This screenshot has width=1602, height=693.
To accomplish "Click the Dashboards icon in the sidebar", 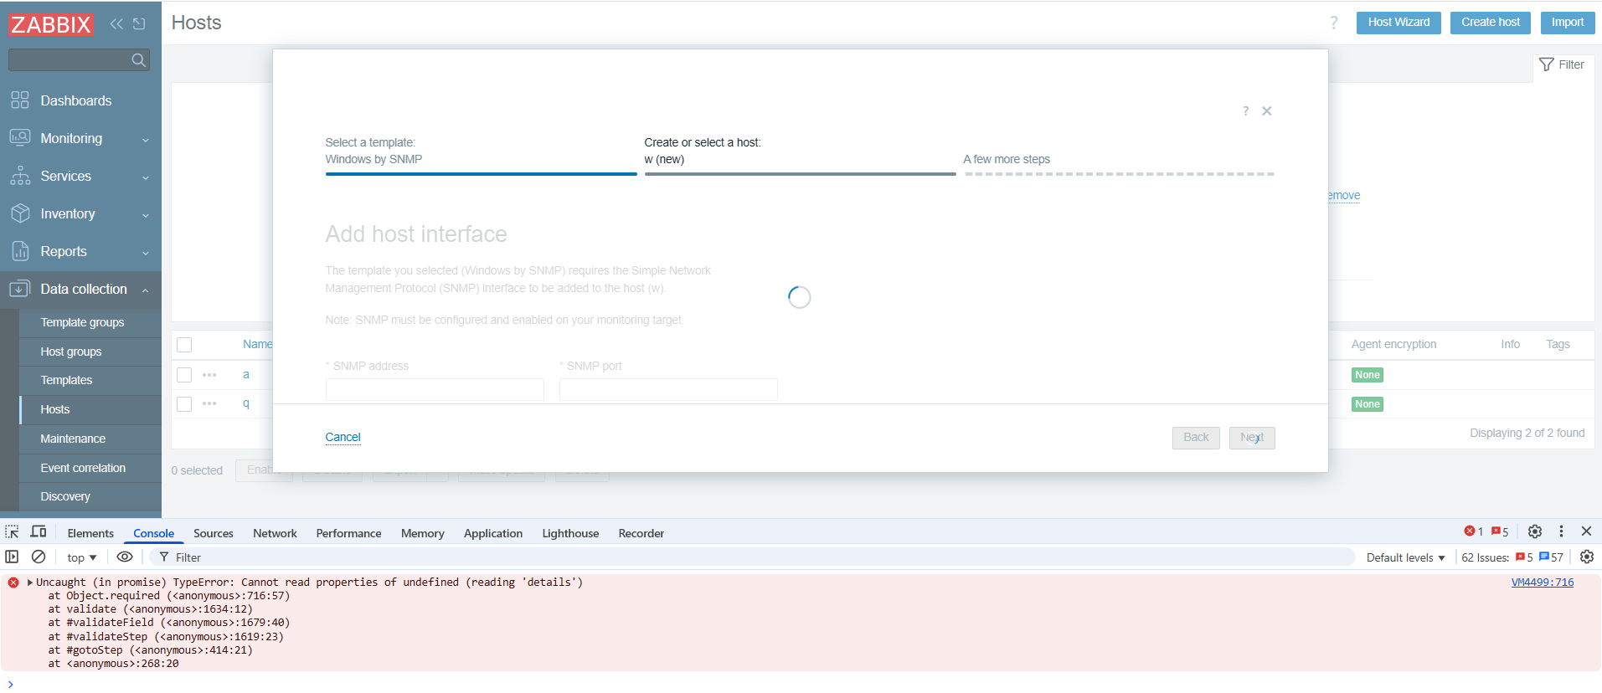I will pyautogui.click(x=20, y=100).
